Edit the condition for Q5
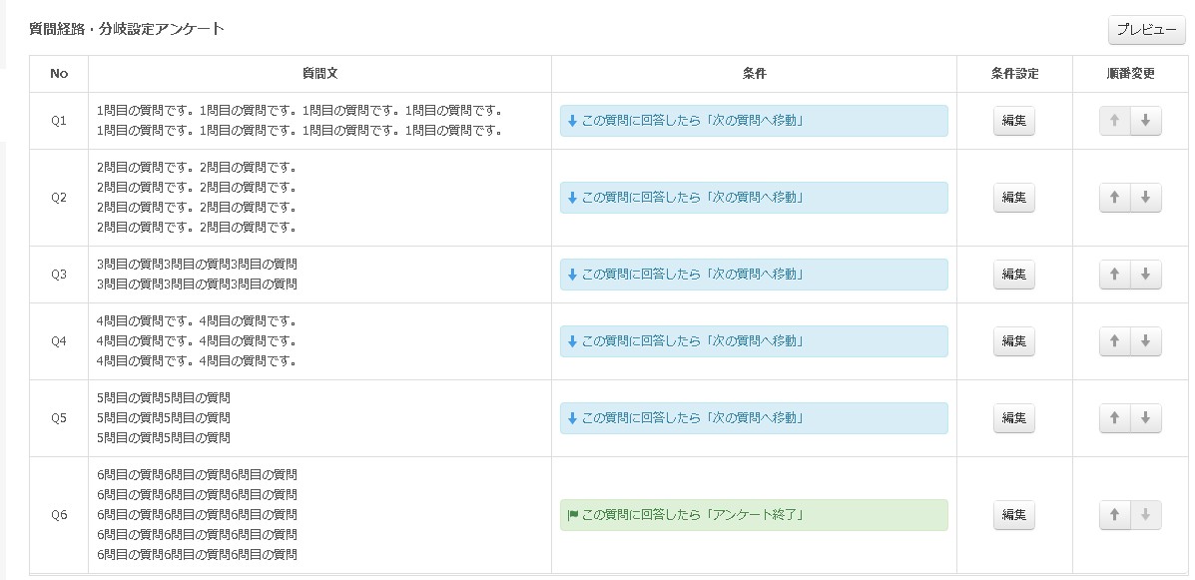 [x=1013, y=418]
